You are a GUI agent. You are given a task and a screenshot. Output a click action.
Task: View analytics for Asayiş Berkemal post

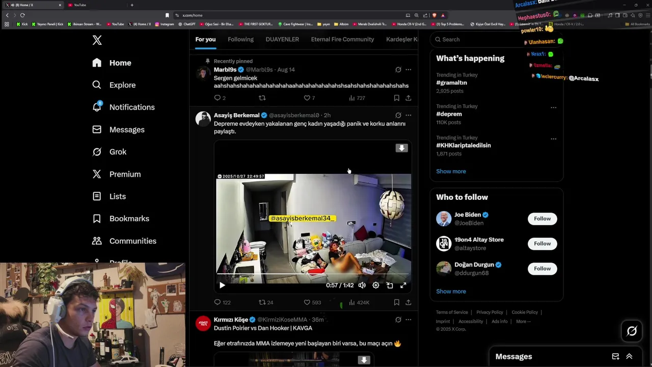359,302
